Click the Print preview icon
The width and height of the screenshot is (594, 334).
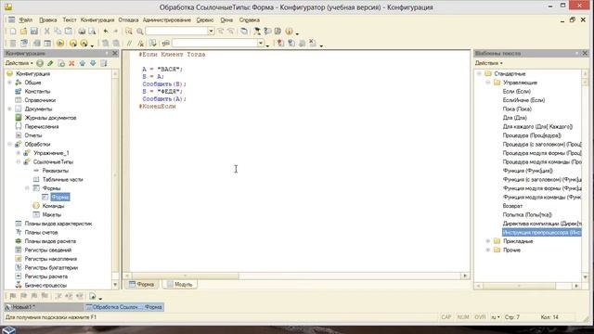pos(92,32)
